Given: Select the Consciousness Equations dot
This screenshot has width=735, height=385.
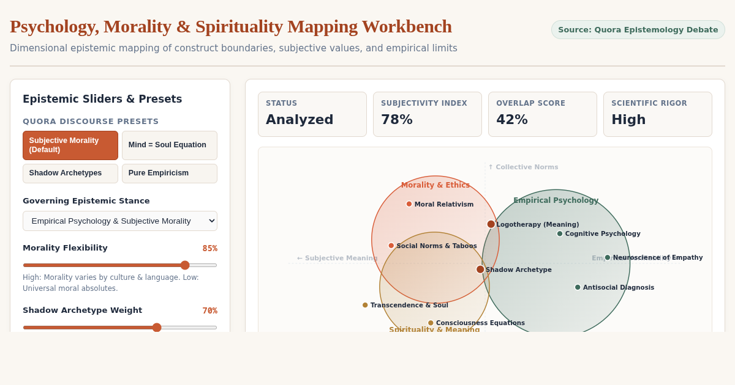Looking at the screenshot, I should coord(431,323).
